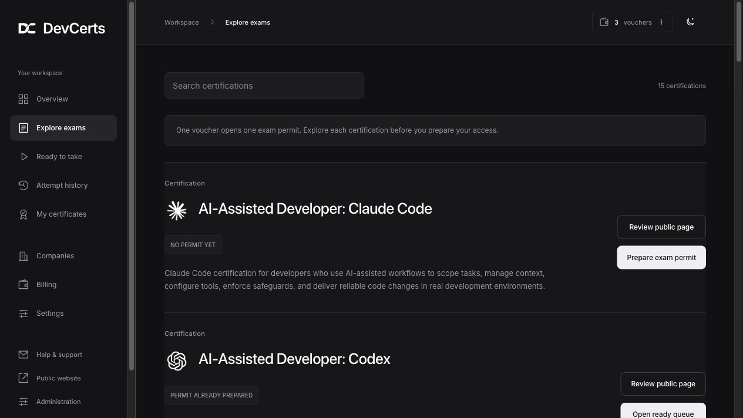Click the Companies building icon
This screenshot has height=418, width=743.
click(23, 256)
